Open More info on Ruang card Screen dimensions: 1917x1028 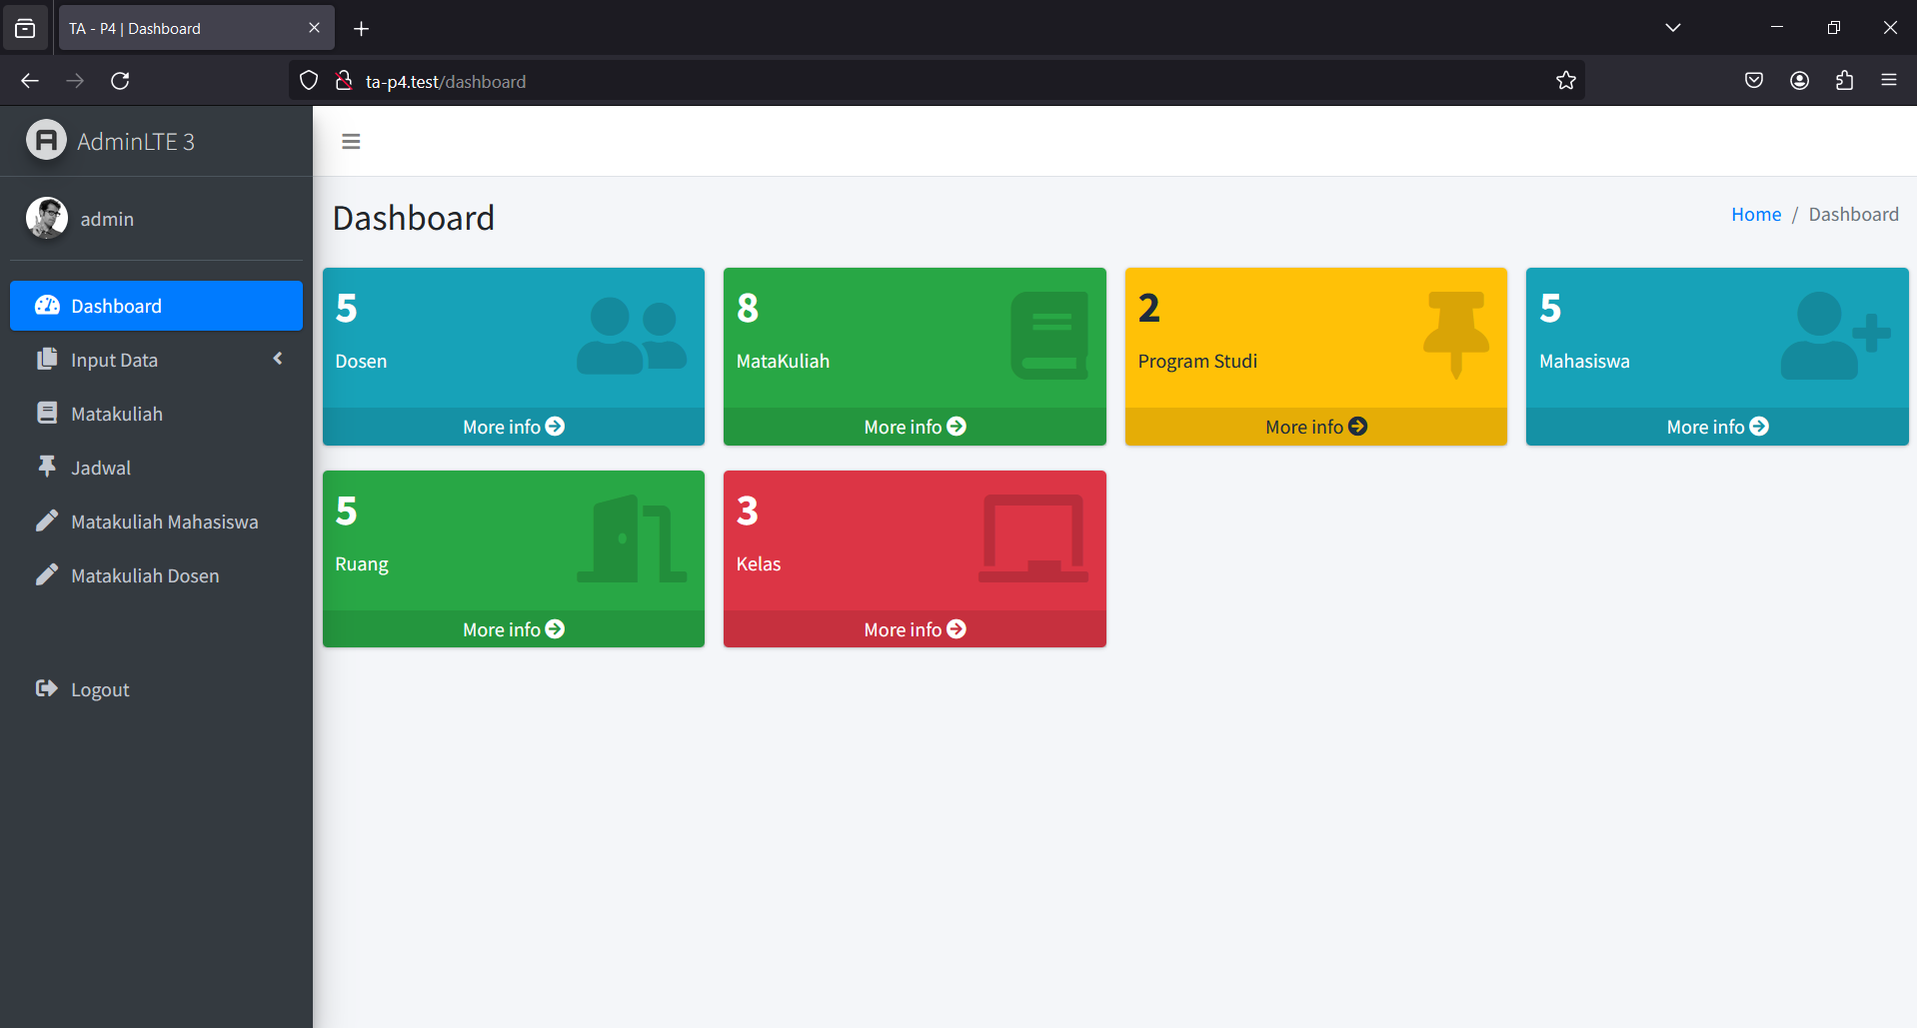coord(514,629)
